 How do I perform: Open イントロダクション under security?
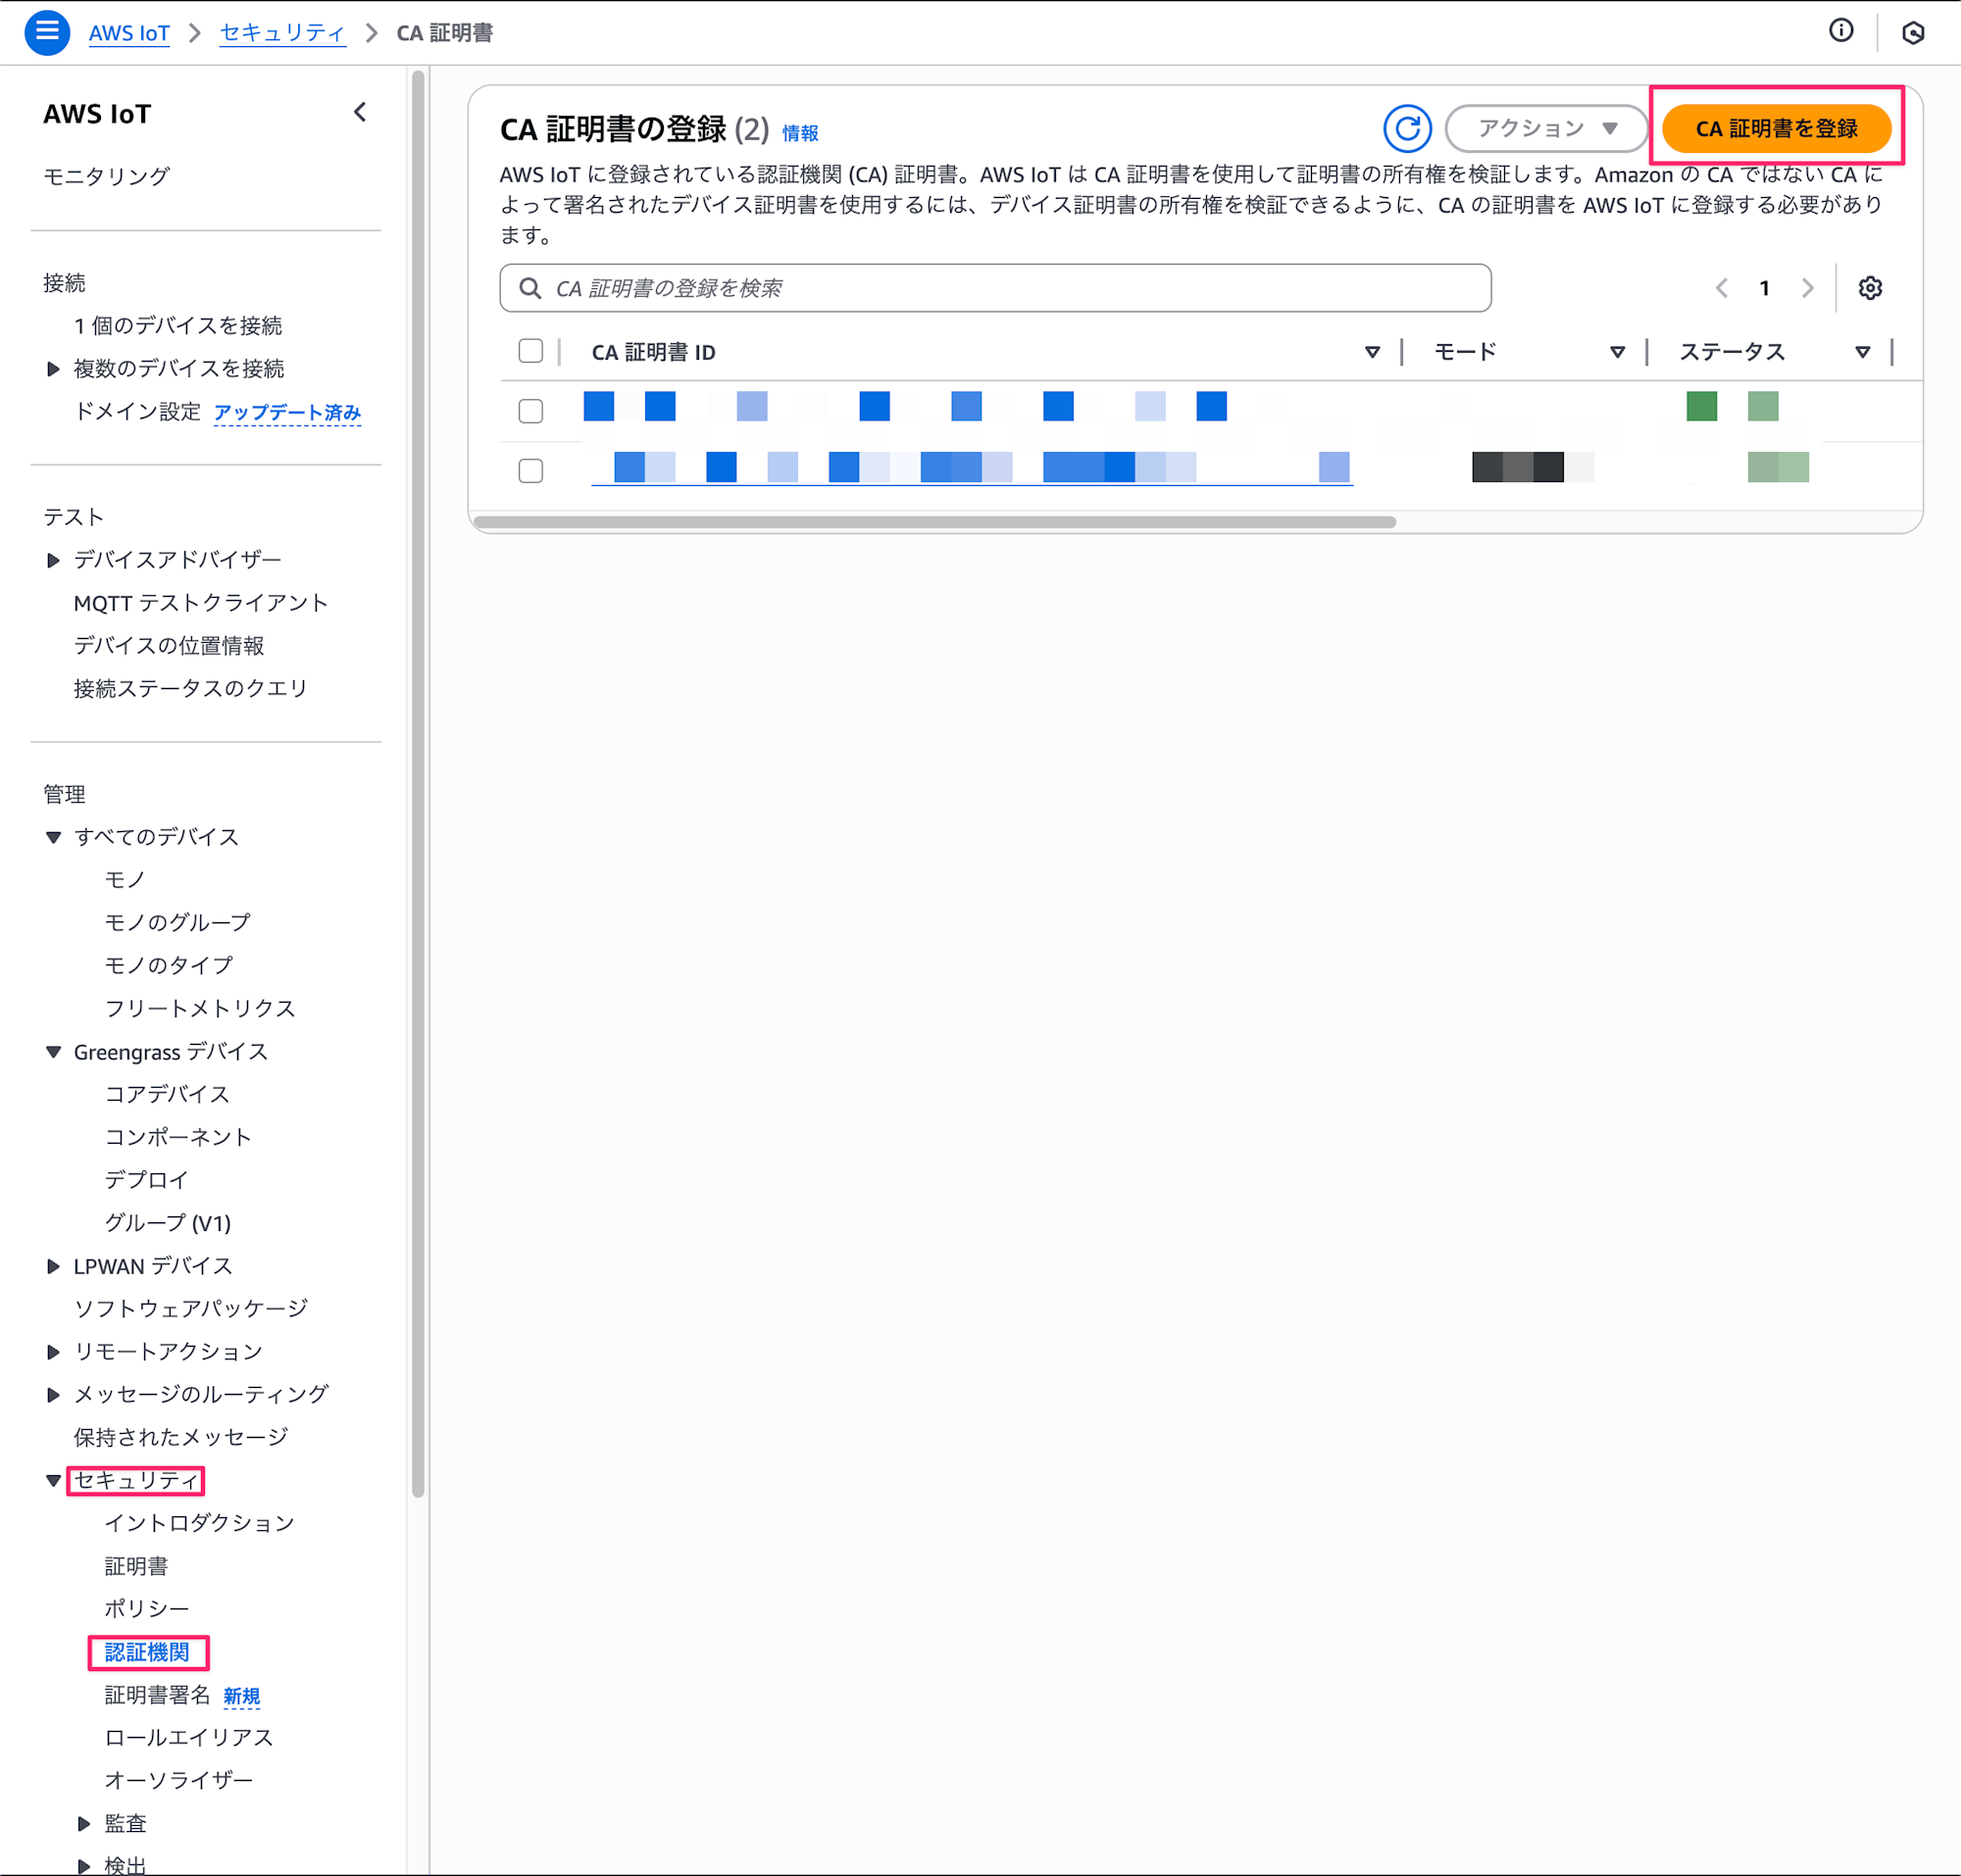(200, 1523)
